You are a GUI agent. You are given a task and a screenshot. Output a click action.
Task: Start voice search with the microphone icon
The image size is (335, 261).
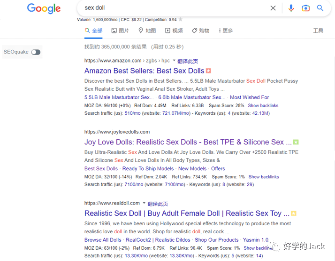pos(291,8)
